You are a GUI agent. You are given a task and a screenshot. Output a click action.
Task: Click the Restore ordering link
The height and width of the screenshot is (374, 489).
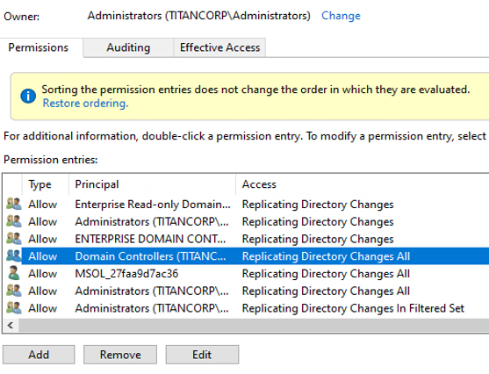tap(85, 103)
